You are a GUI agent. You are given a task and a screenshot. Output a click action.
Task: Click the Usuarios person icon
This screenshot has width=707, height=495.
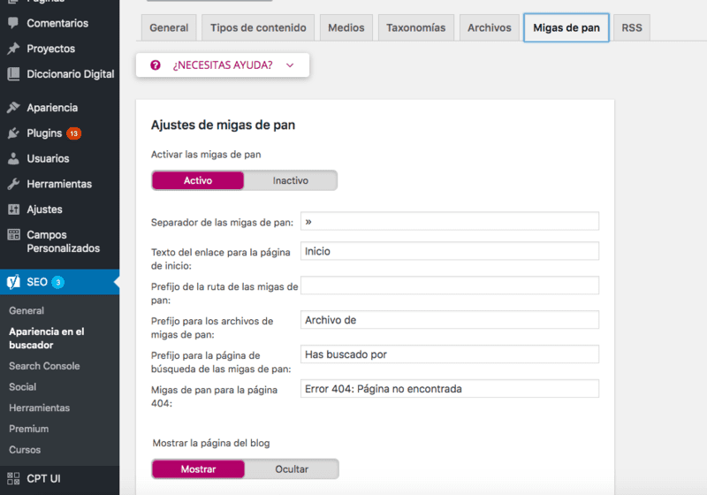tap(12, 159)
